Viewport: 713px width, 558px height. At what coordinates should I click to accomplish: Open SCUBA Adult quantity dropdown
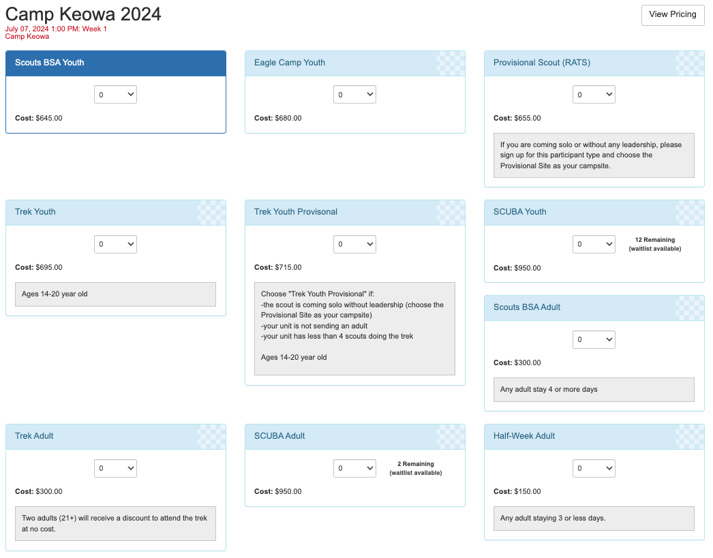tap(354, 468)
